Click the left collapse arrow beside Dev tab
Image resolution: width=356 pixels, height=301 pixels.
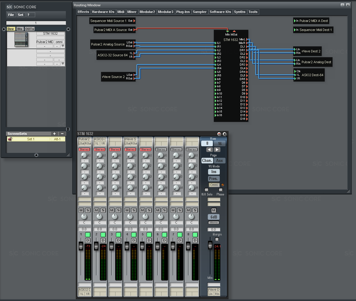point(4,29)
